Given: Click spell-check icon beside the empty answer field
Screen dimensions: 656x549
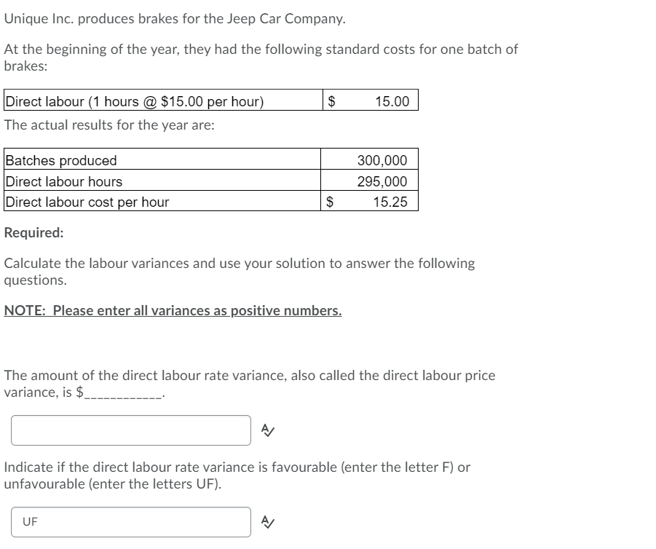Looking at the screenshot, I should pyautogui.click(x=267, y=430).
